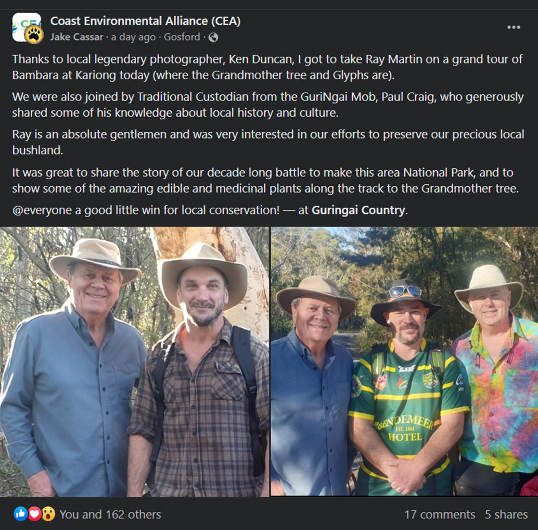Open right photo of three men
538x530 pixels.
[404, 361]
